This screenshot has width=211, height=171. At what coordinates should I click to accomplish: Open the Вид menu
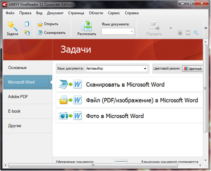click(x=39, y=13)
